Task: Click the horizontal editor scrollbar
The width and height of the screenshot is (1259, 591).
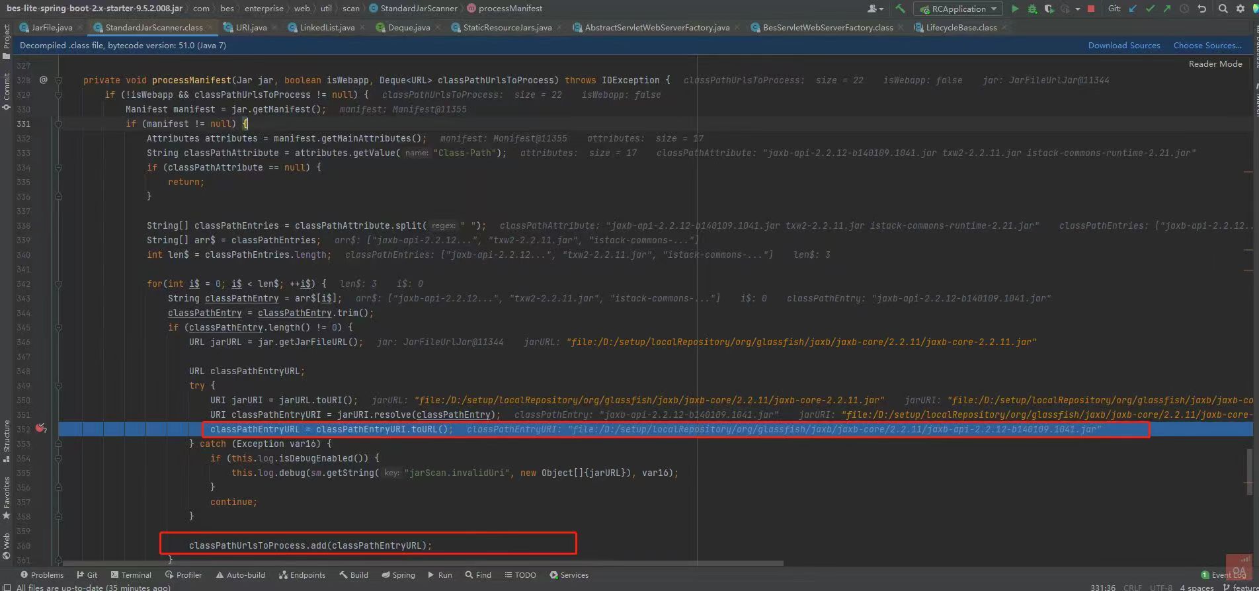Action: [x=423, y=563]
